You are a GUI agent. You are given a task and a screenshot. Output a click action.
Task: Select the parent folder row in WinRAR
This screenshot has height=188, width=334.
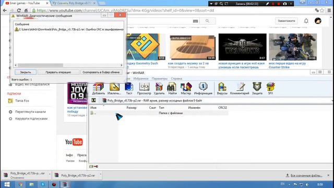point(159,113)
